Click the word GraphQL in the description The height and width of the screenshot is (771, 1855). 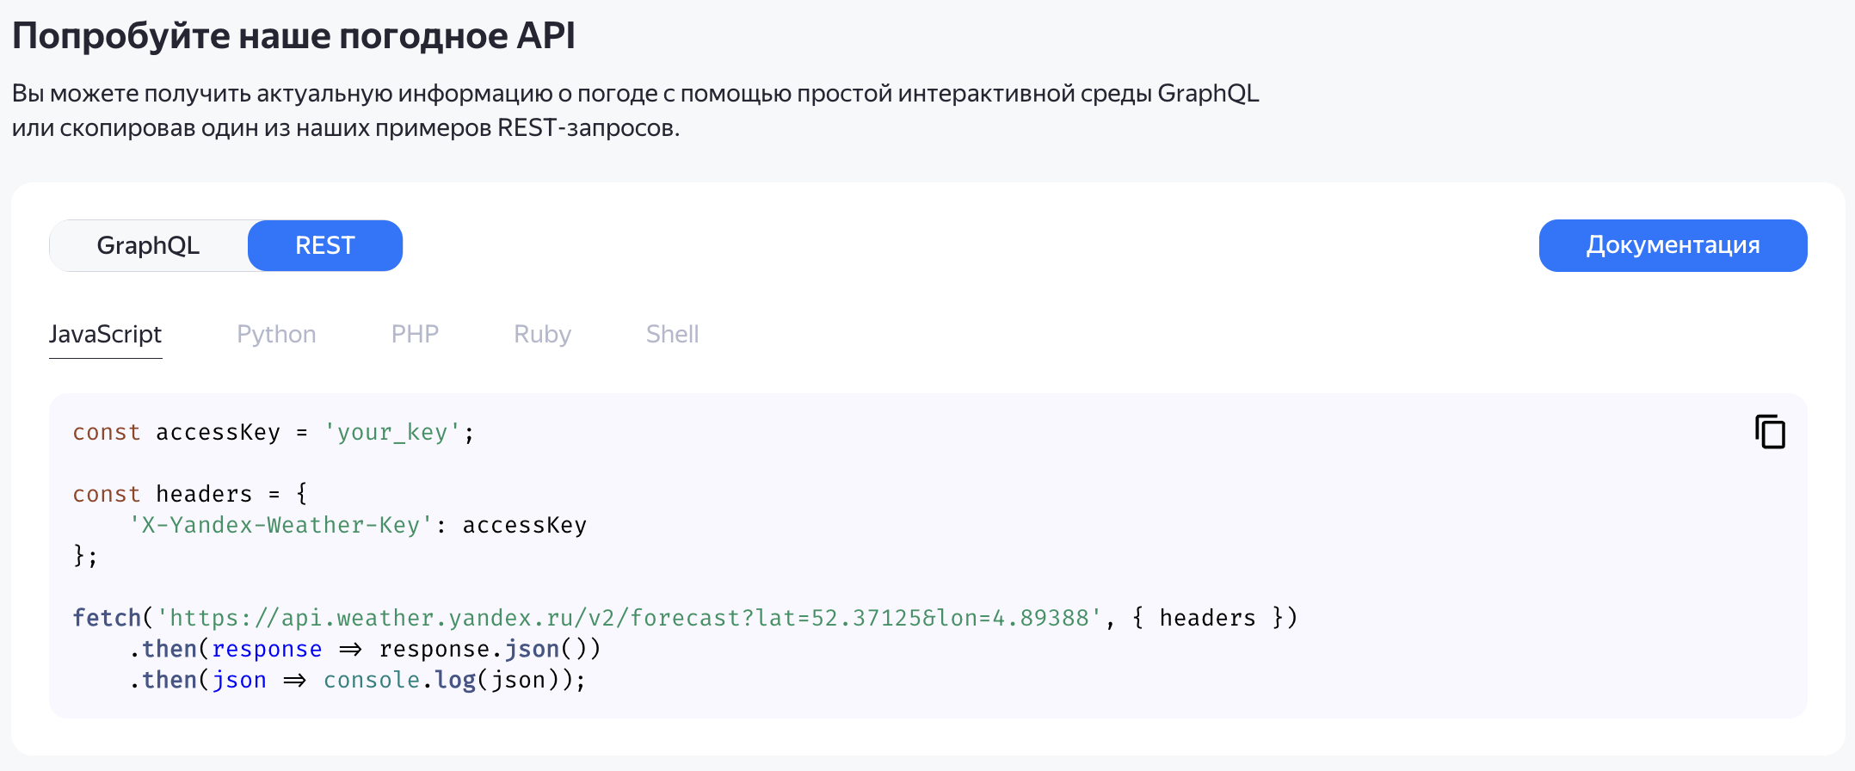click(x=1207, y=93)
